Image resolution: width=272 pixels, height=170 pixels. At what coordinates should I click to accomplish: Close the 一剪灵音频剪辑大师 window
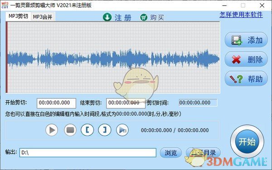(262, 5)
